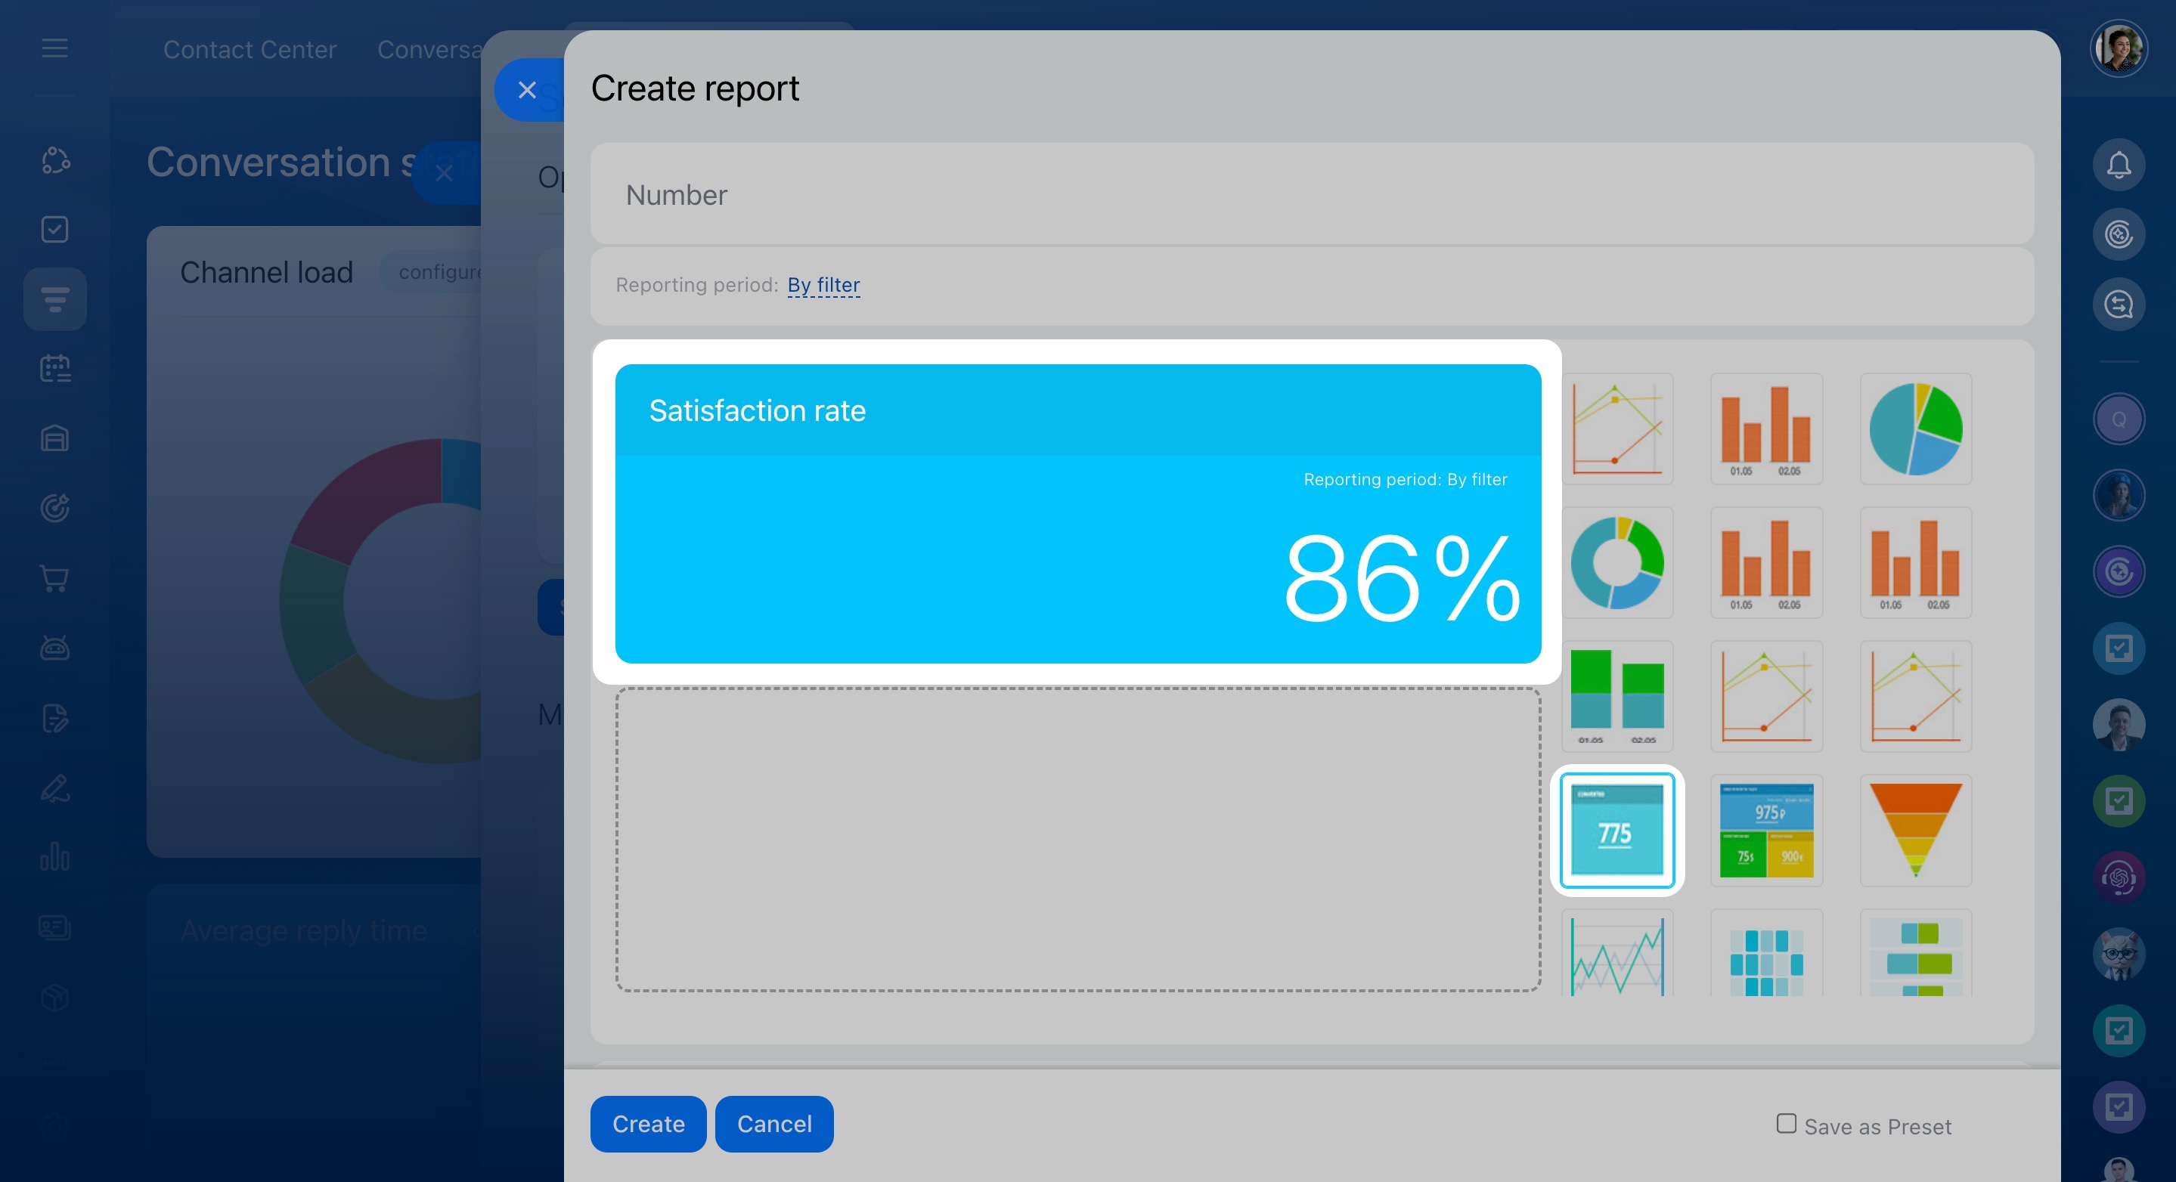This screenshot has height=1182, width=2176.
Task: Open the shopping cart sidebar section
Action: coord(55,578)
